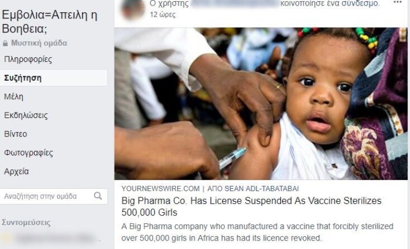Click the search magnifier icon in group
This screenshot has width=410, height=249.
98,196
